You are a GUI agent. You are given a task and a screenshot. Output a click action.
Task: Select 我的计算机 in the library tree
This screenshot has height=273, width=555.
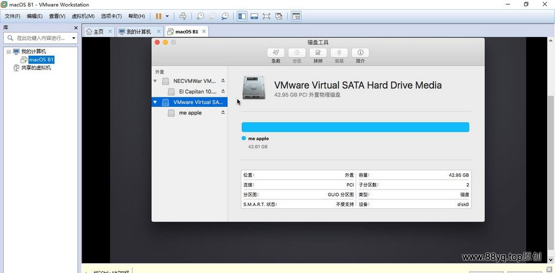(34, 51)
